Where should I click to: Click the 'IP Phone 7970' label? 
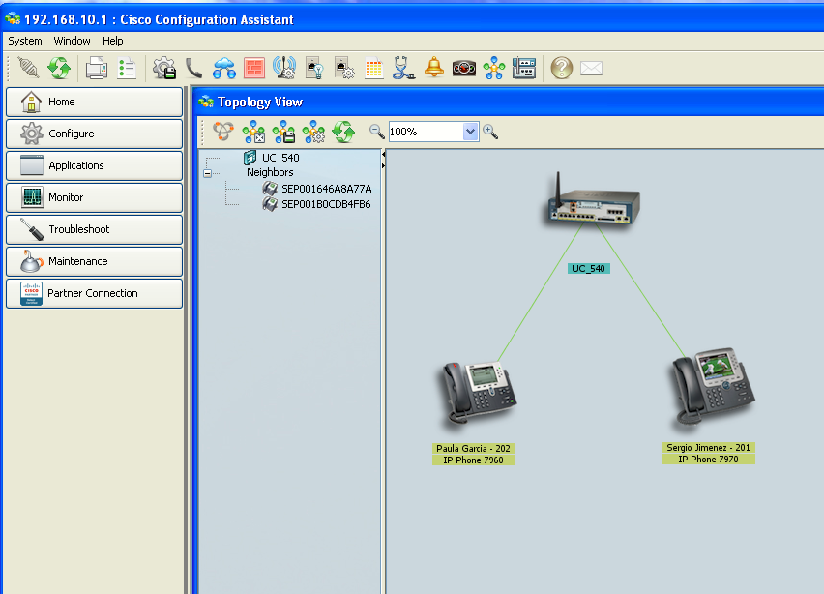[708, 459]
